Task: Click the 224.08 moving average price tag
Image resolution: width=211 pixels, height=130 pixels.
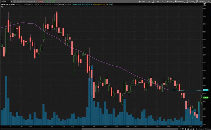Action: pyautogui.click(x=206, y=90)
